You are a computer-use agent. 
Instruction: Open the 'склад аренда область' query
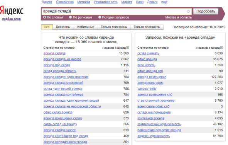click(x=60, y=71)
